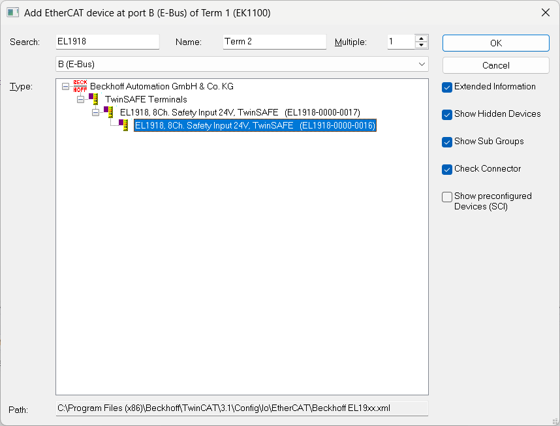Confirm with the OK button
The width and height of the screenshot is (560, 426).
(496, 43)
